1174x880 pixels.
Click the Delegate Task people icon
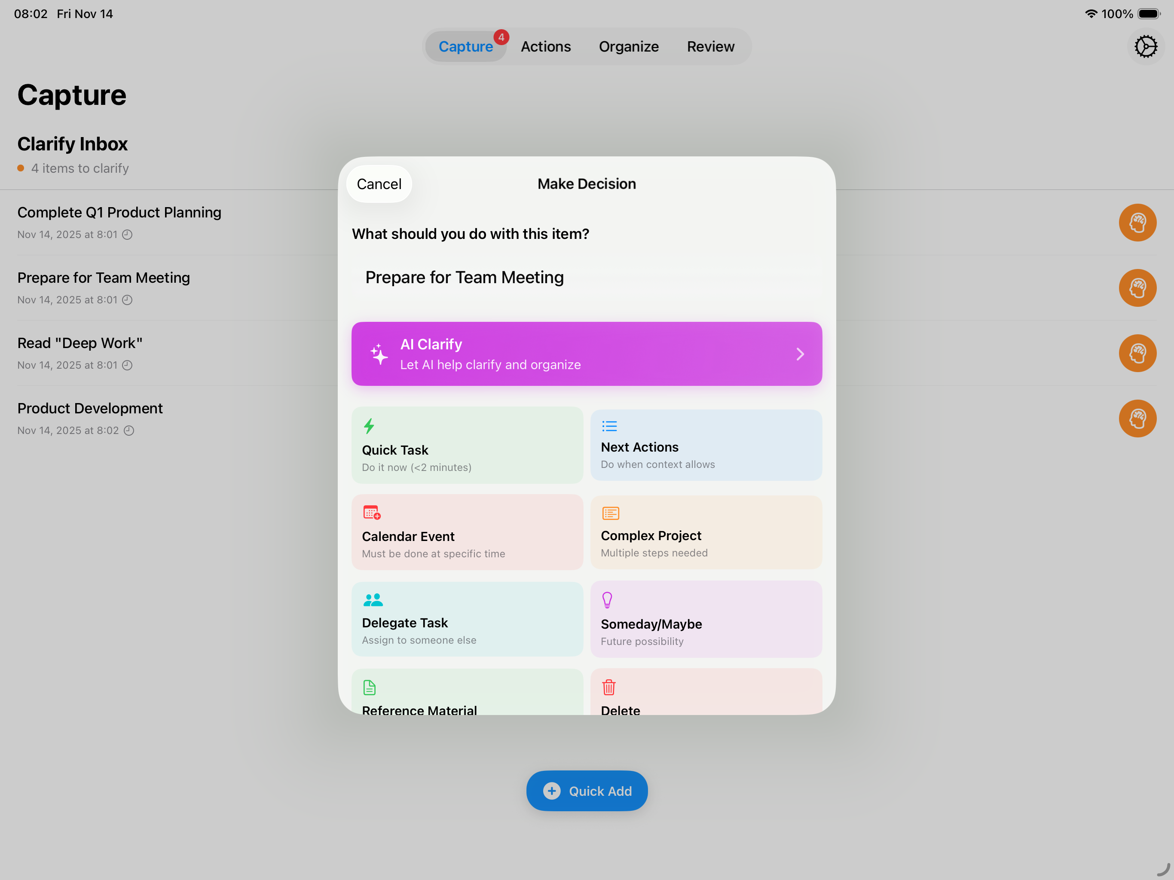tap(373, 600)
